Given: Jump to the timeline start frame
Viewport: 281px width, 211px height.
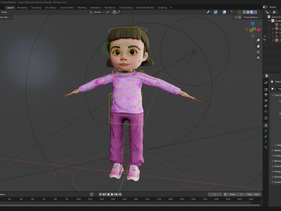Looking at the screenshot, I should pyautogui.click(x=100, y=194).
